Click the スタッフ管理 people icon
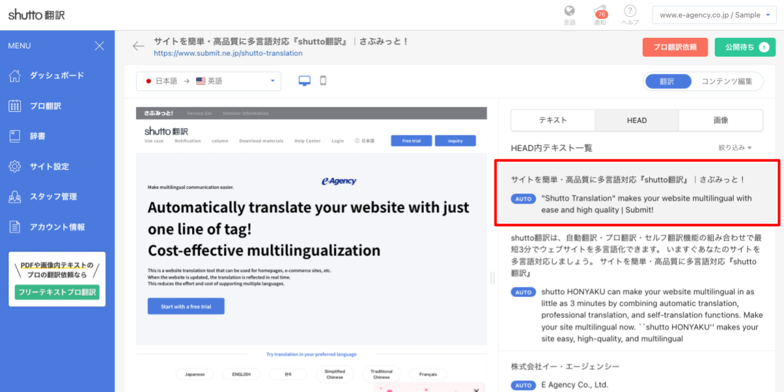The height and width of the screenshot is (392, 784). (15, 197)
